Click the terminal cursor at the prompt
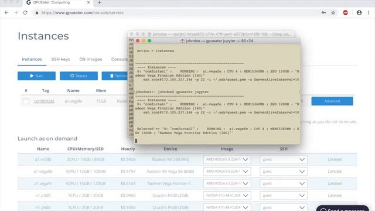The width and height of the screenshot is (375, 211). (x=136, y=141)
